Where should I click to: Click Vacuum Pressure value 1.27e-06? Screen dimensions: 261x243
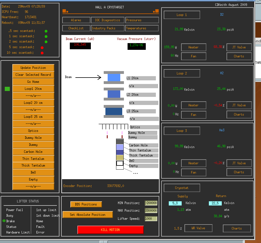coord(137,46)
